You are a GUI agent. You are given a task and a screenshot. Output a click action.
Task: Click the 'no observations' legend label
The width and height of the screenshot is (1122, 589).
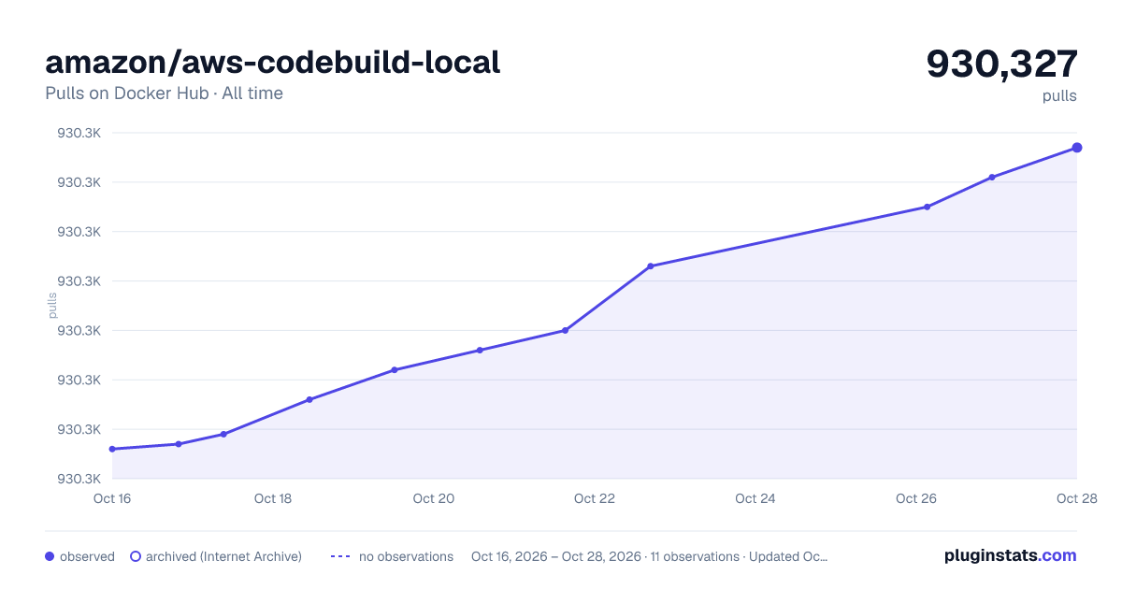click(406, 556)
